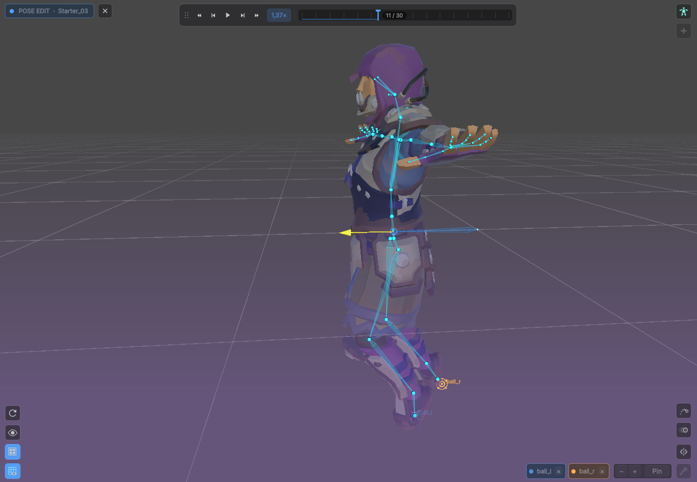Jump to the first frame

(199, 15)
